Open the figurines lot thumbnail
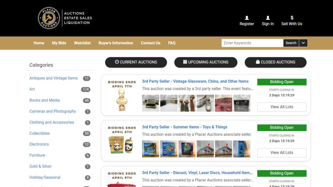 187,103
